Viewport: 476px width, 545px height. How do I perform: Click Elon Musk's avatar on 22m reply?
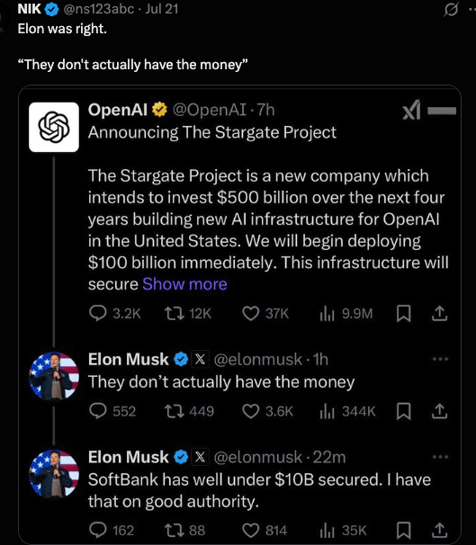pyautogui.click(x=54, y=474)
